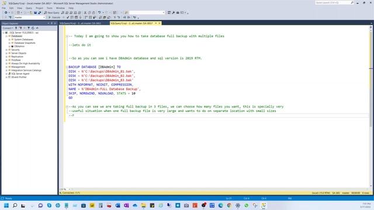
Task: Open Microsoft Edge from the taskbar
Action: (x=220, y=205)
